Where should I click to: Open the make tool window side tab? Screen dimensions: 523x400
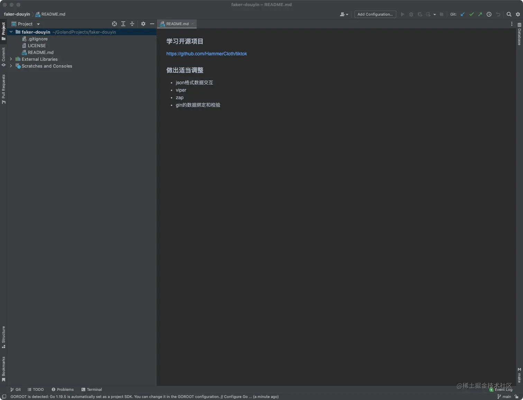coord(519,375)
